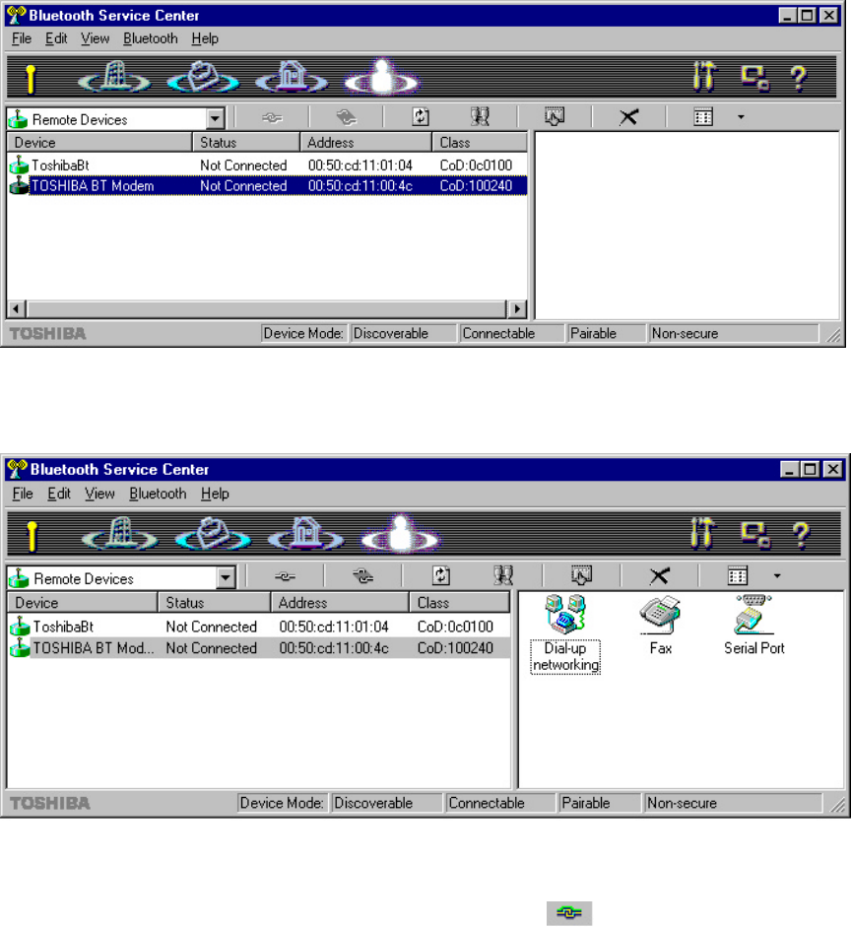Click the delete X icon in lower window
The width and height of the screenshot is (851, 927).
coord(660,576)
